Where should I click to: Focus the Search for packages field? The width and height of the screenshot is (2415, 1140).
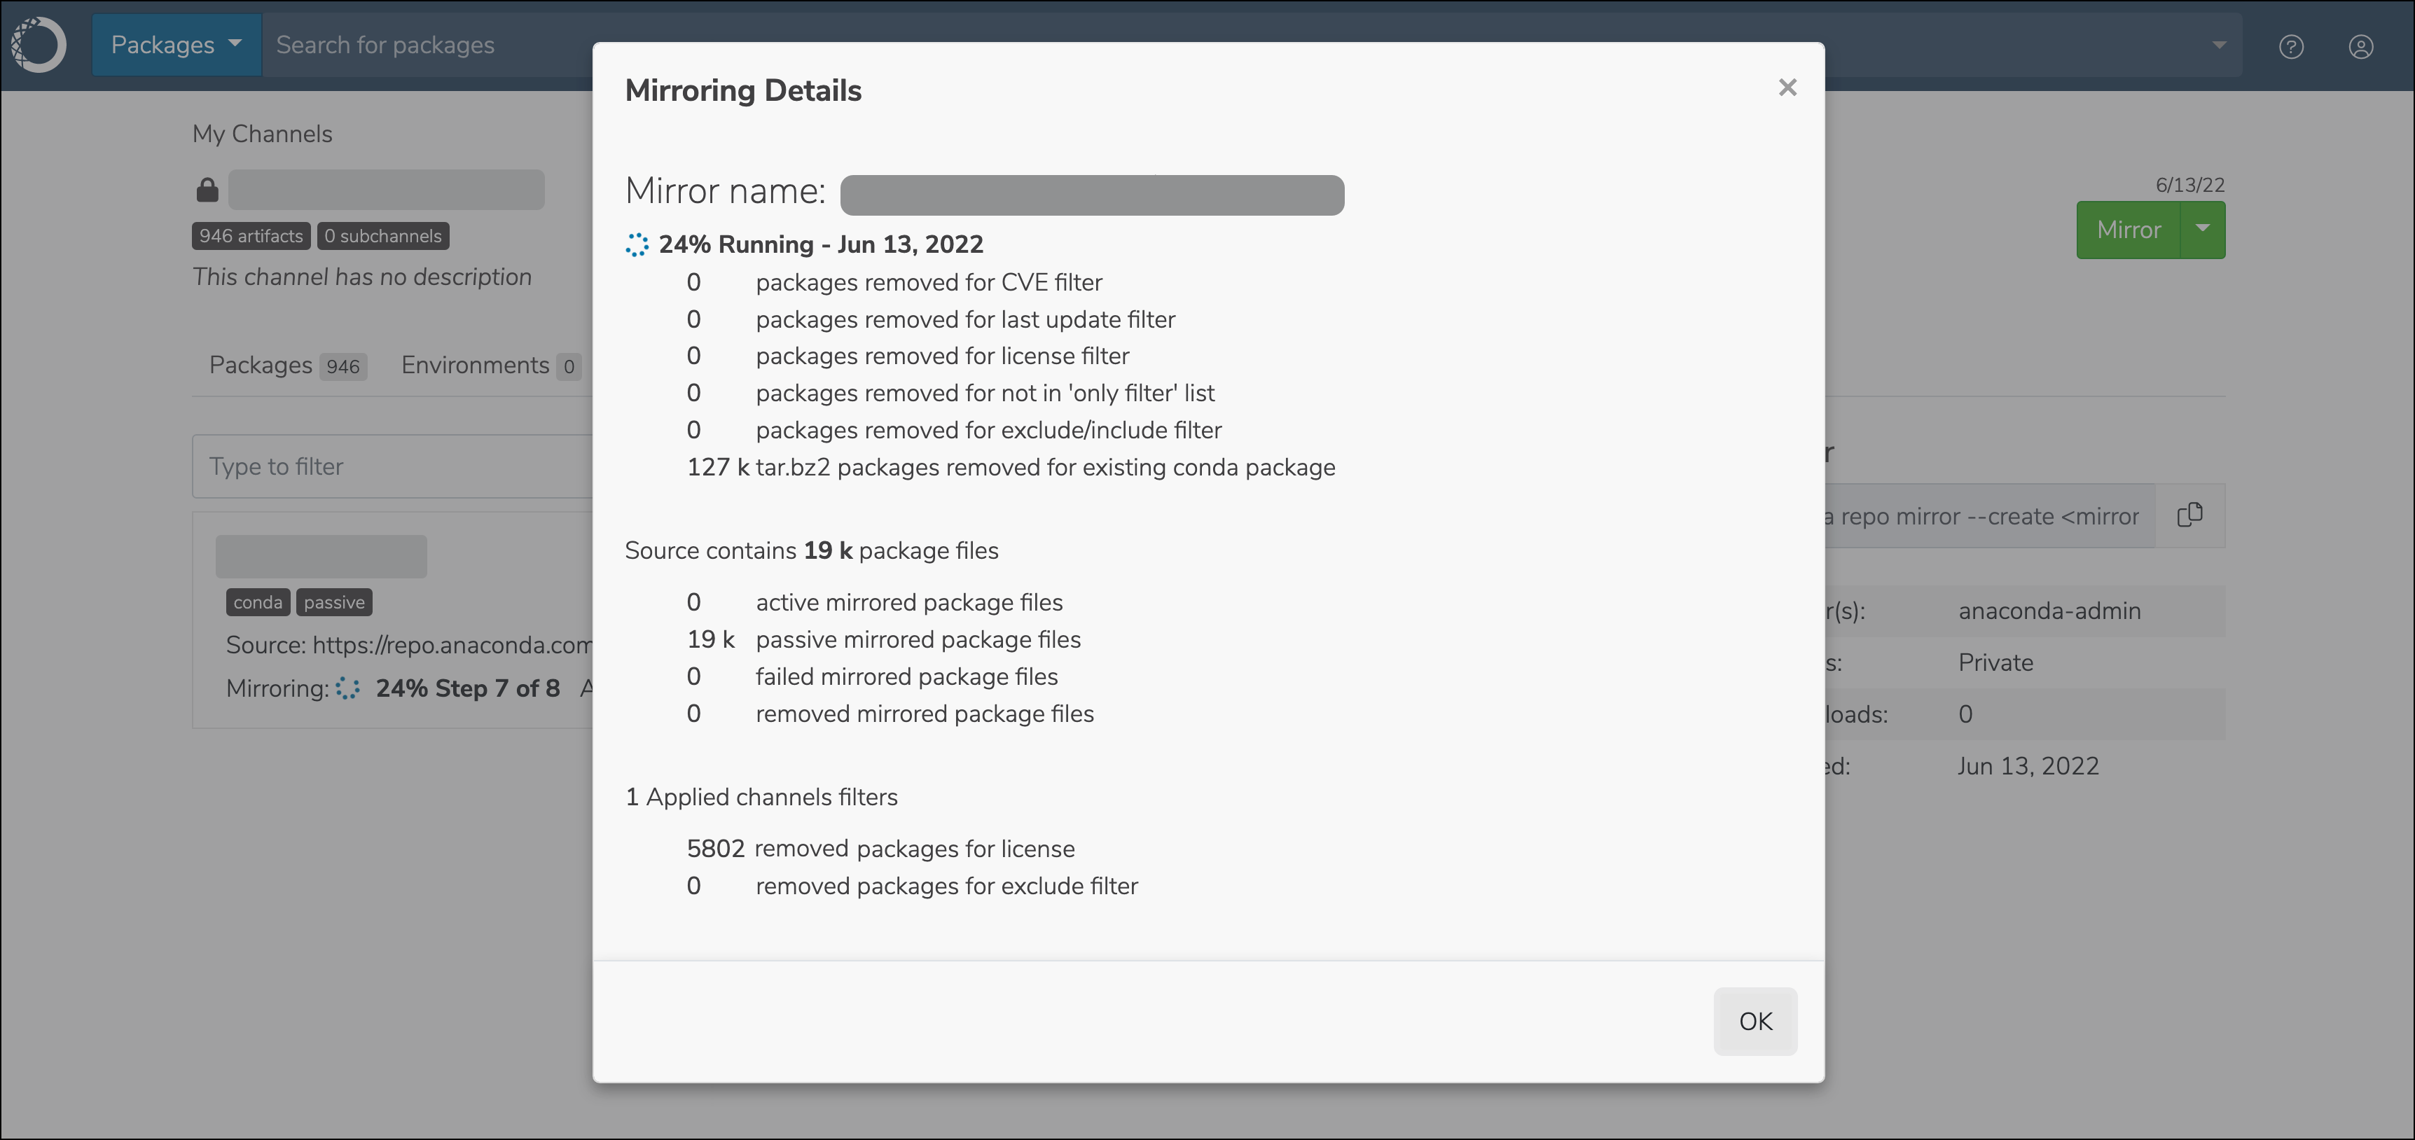pos(427,45)
